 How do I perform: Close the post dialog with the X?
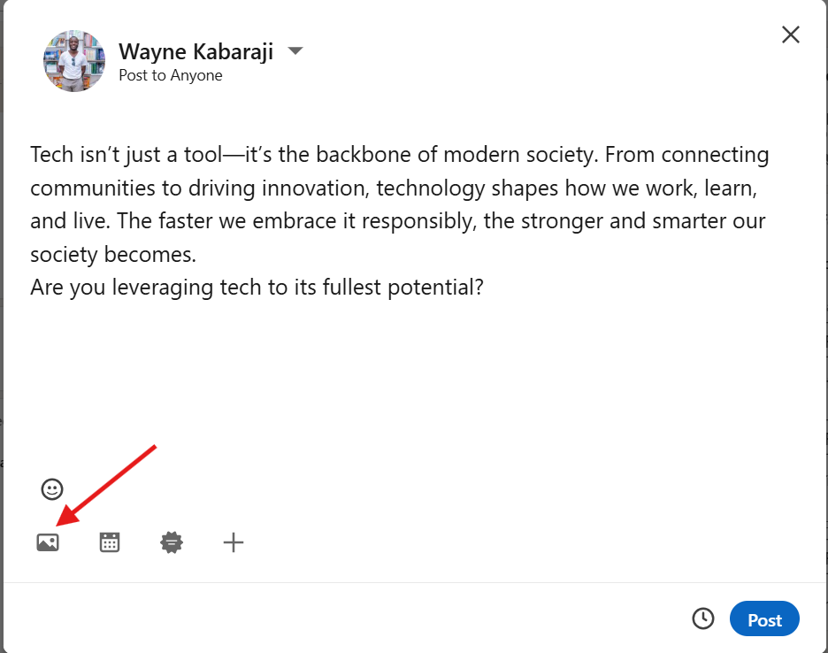tap(790, 35)
